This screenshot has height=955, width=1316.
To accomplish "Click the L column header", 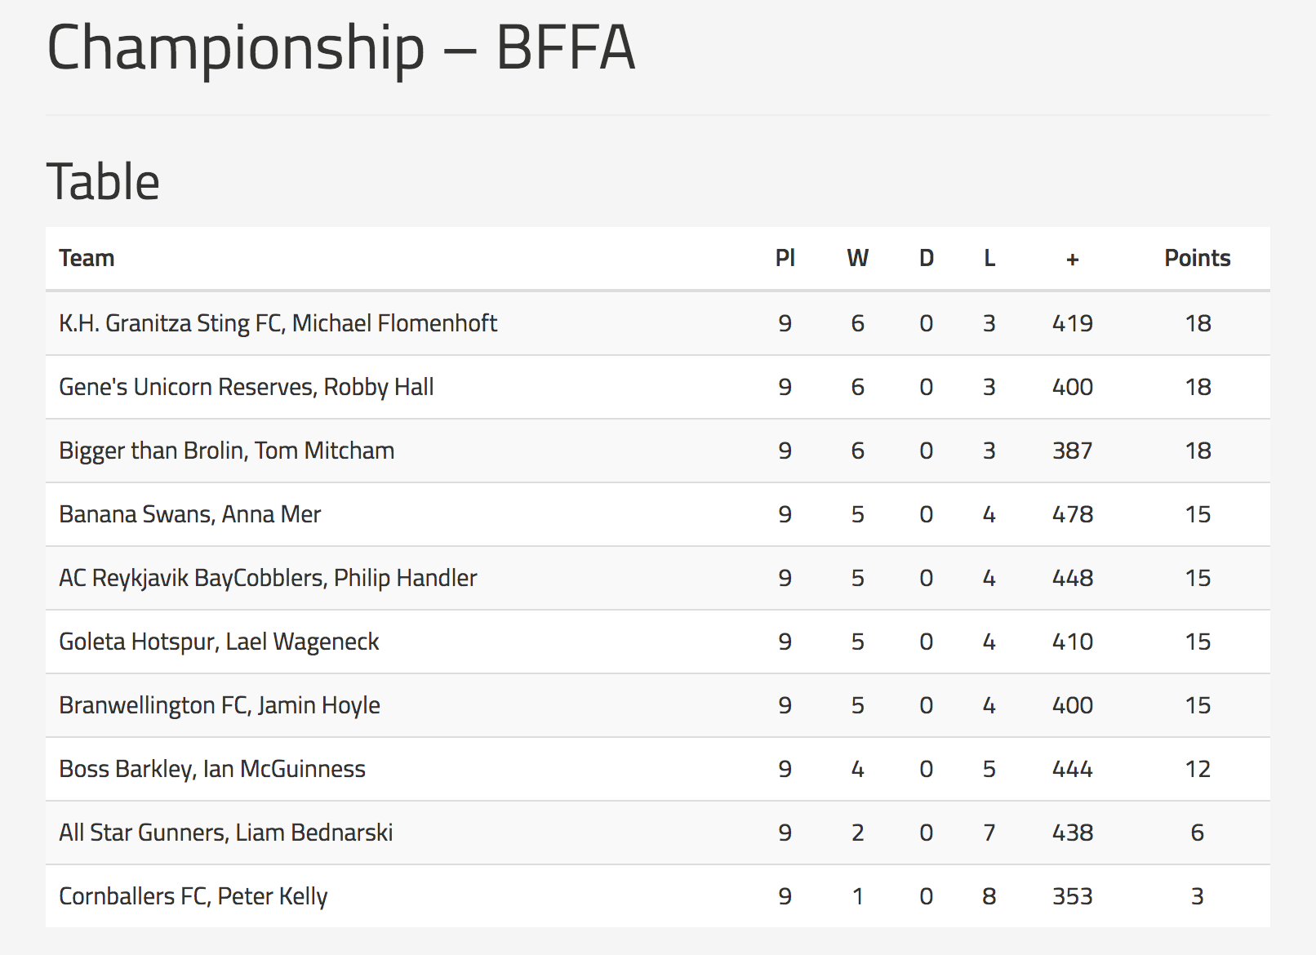I will (989, 258).
